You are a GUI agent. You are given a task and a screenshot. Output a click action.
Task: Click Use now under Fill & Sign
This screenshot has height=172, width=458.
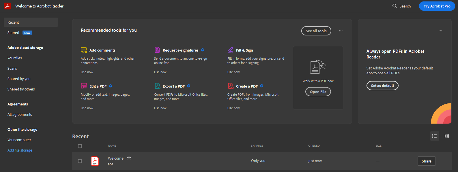(233, 72)
